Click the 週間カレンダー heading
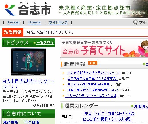 click(81, 106)
